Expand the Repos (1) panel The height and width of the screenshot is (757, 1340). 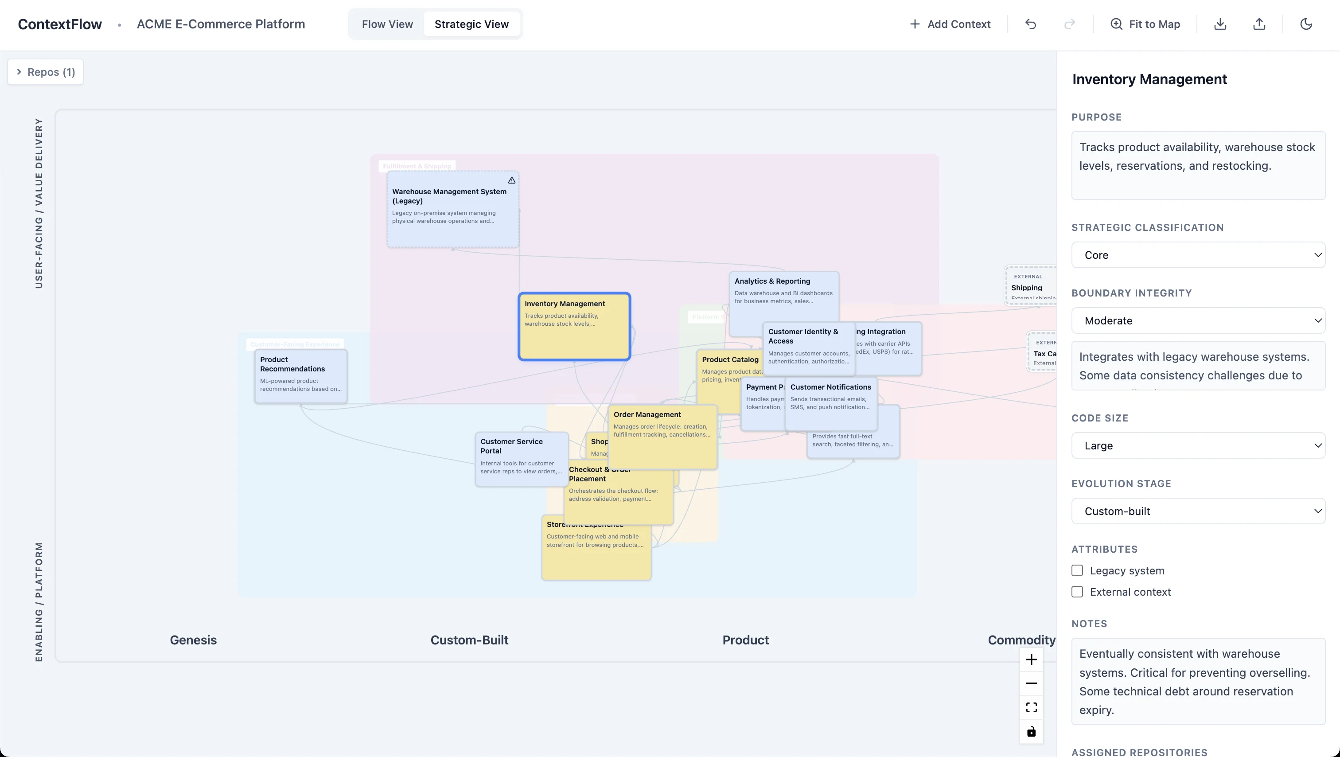tap(45, 72)
